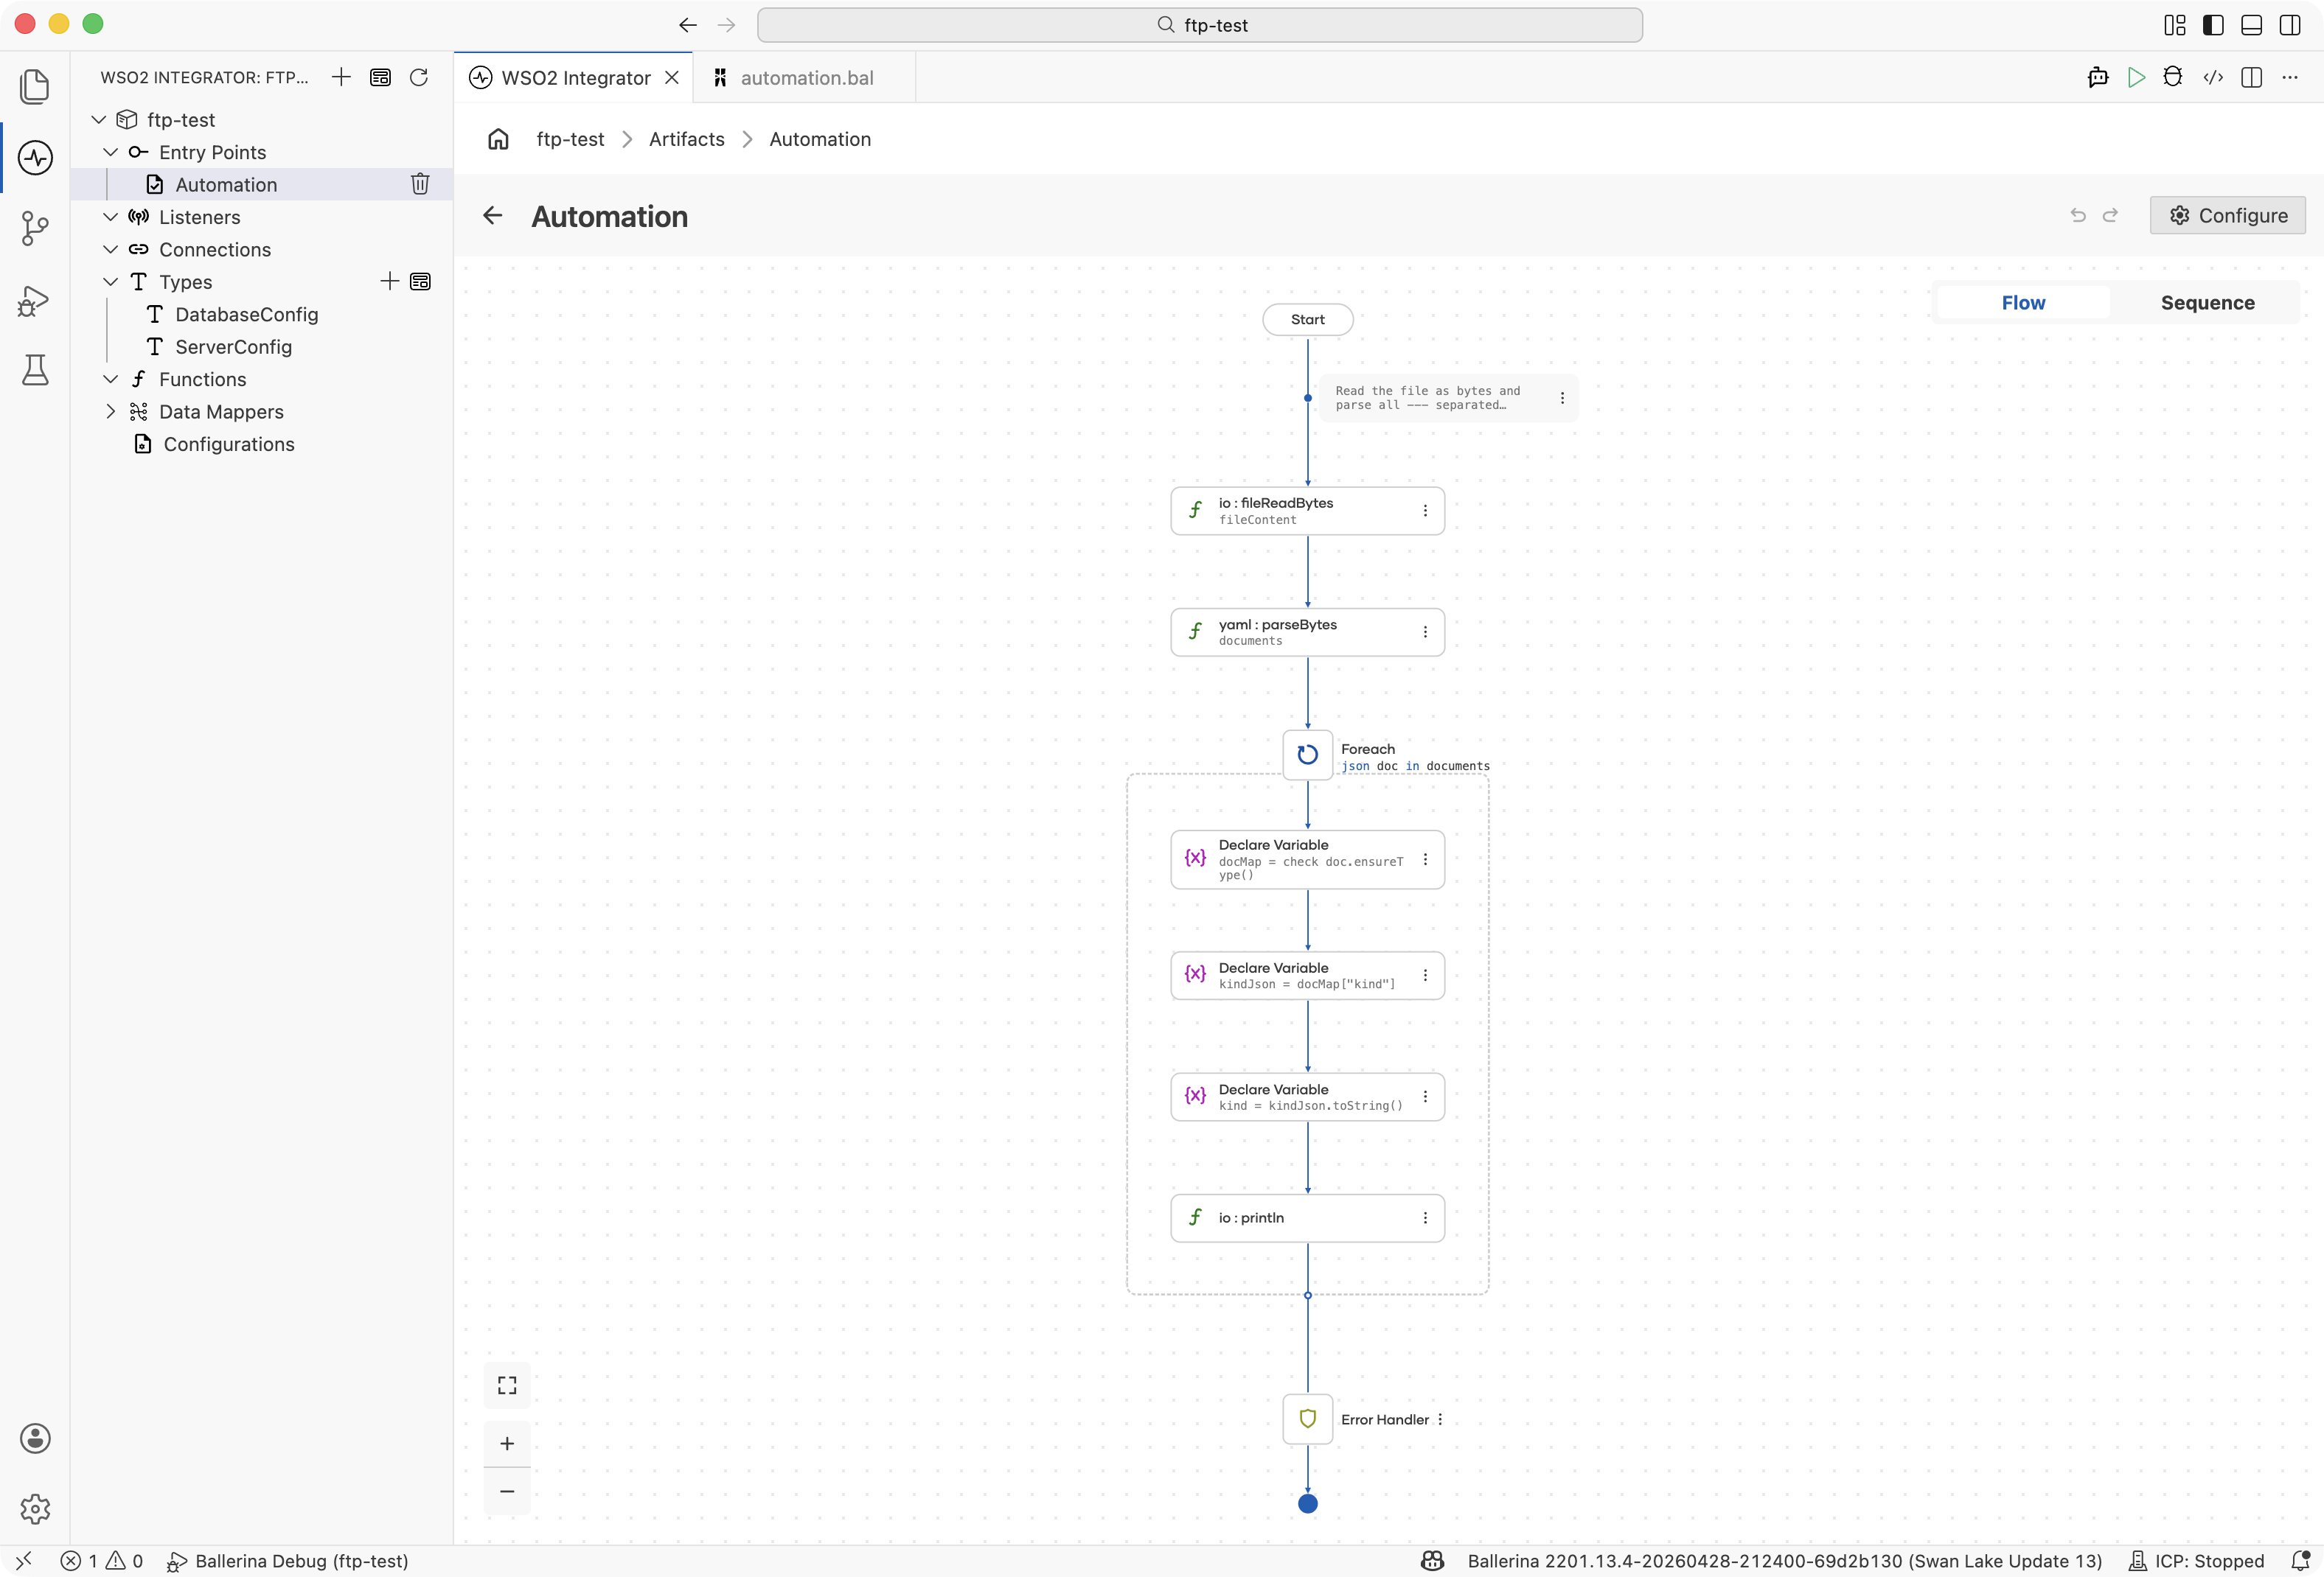
Task: Select the yaml : parseBytes node
Action: (1307, 632)
